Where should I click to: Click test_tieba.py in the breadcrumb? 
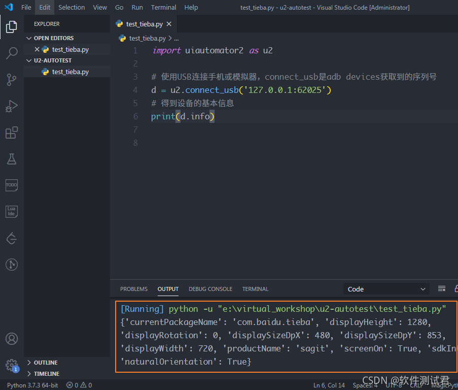pos(148,38)
